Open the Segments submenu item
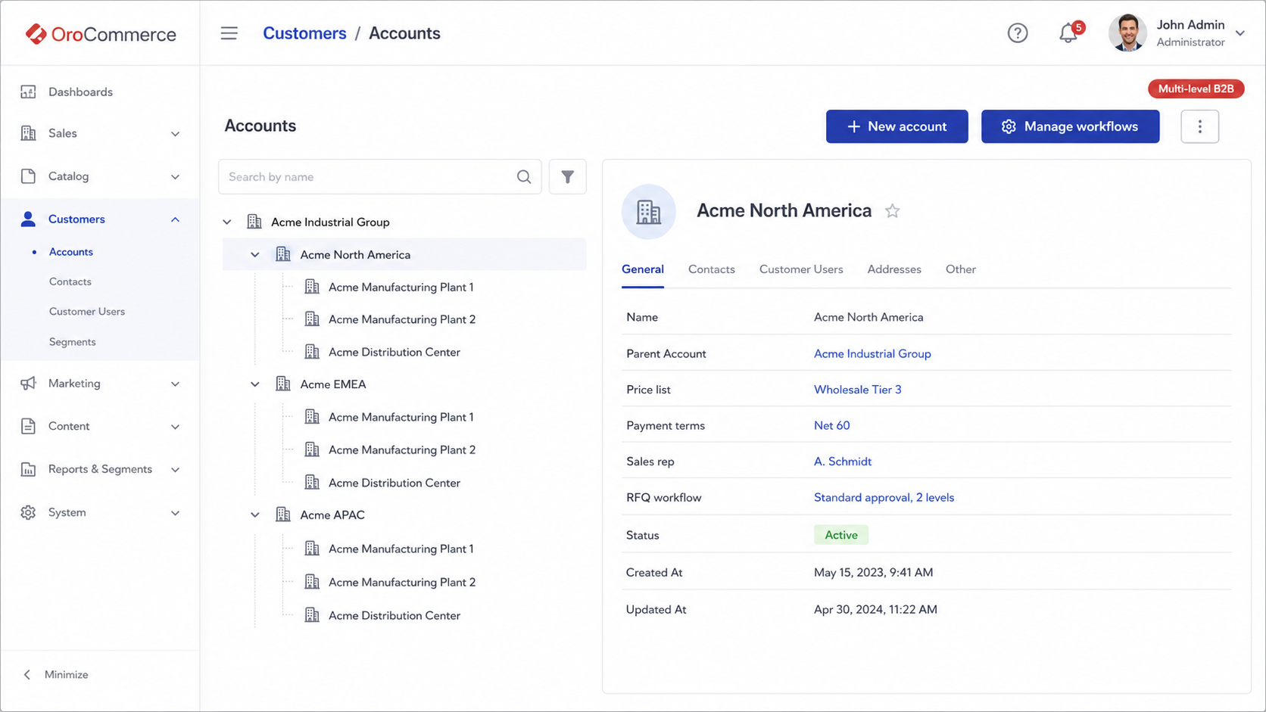The width and height of the screenshot is (1266, 712). (x=73, y=342)
